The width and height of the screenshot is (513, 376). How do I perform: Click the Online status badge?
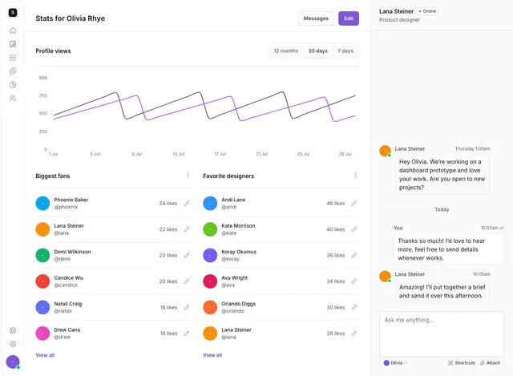click(427, 11)
